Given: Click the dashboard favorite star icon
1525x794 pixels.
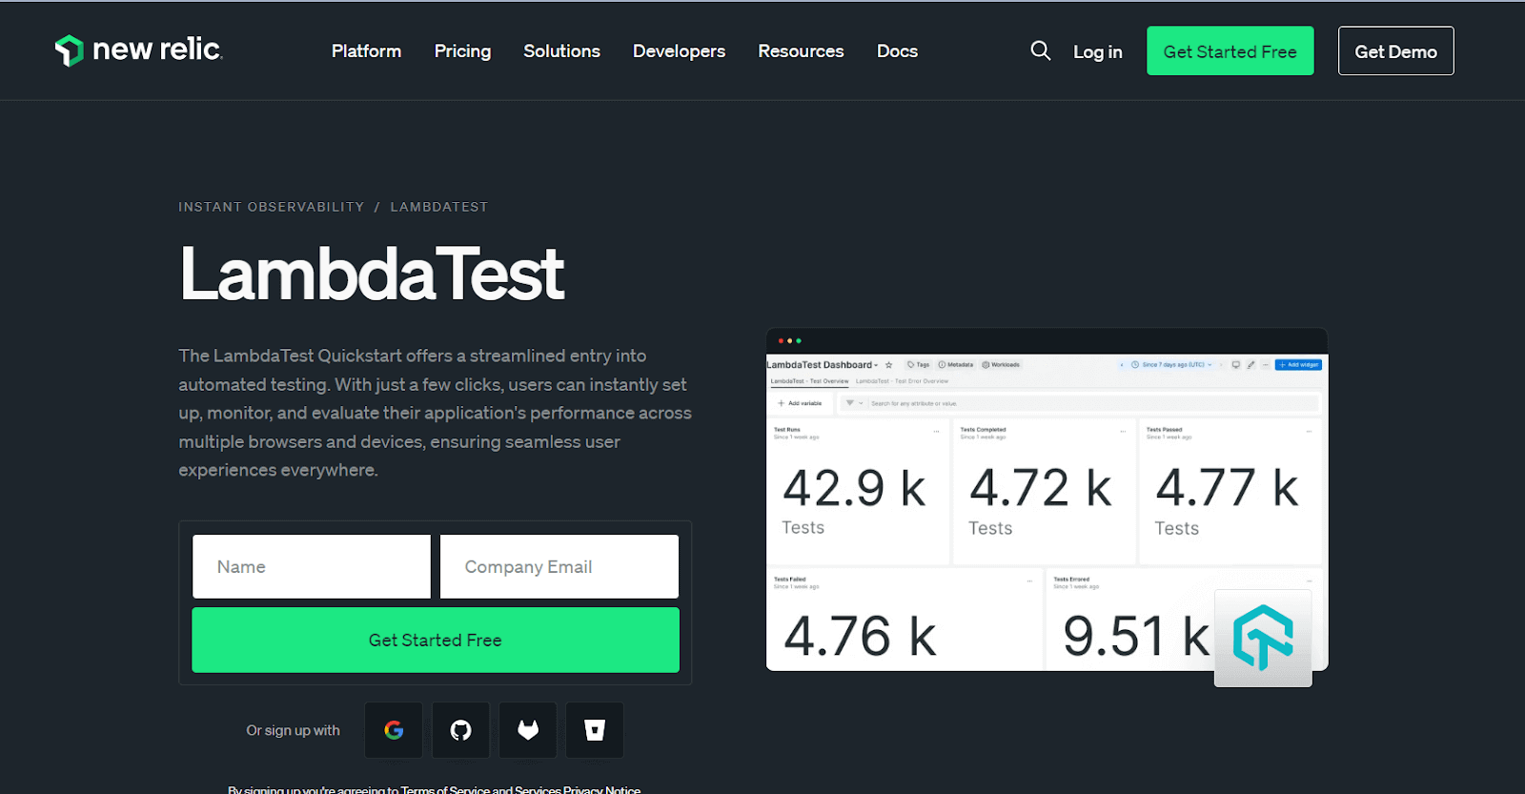Looking at the screenshot, I should [888, 365].
